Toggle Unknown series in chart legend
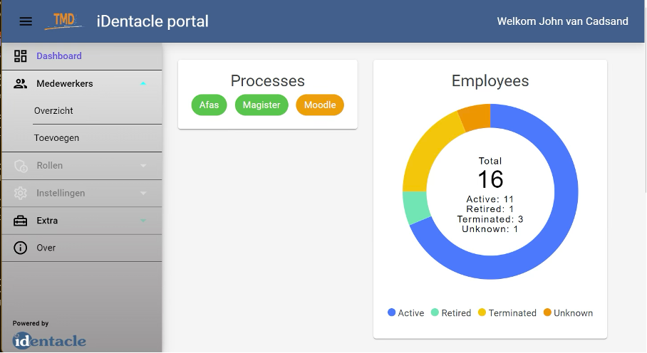This screenshot has height=353, width=647. [568, 312]
